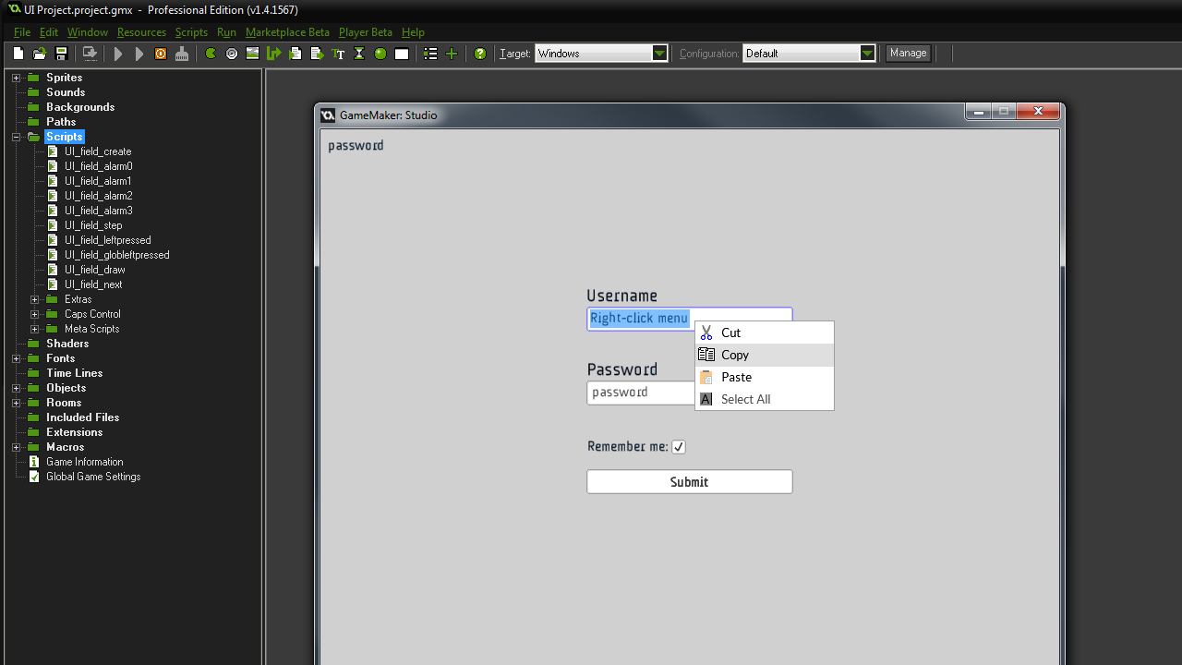Collapse the Scripts folder in the tree
The width and height of the screenshot is (1182, 665).
[x=16, y=137]
